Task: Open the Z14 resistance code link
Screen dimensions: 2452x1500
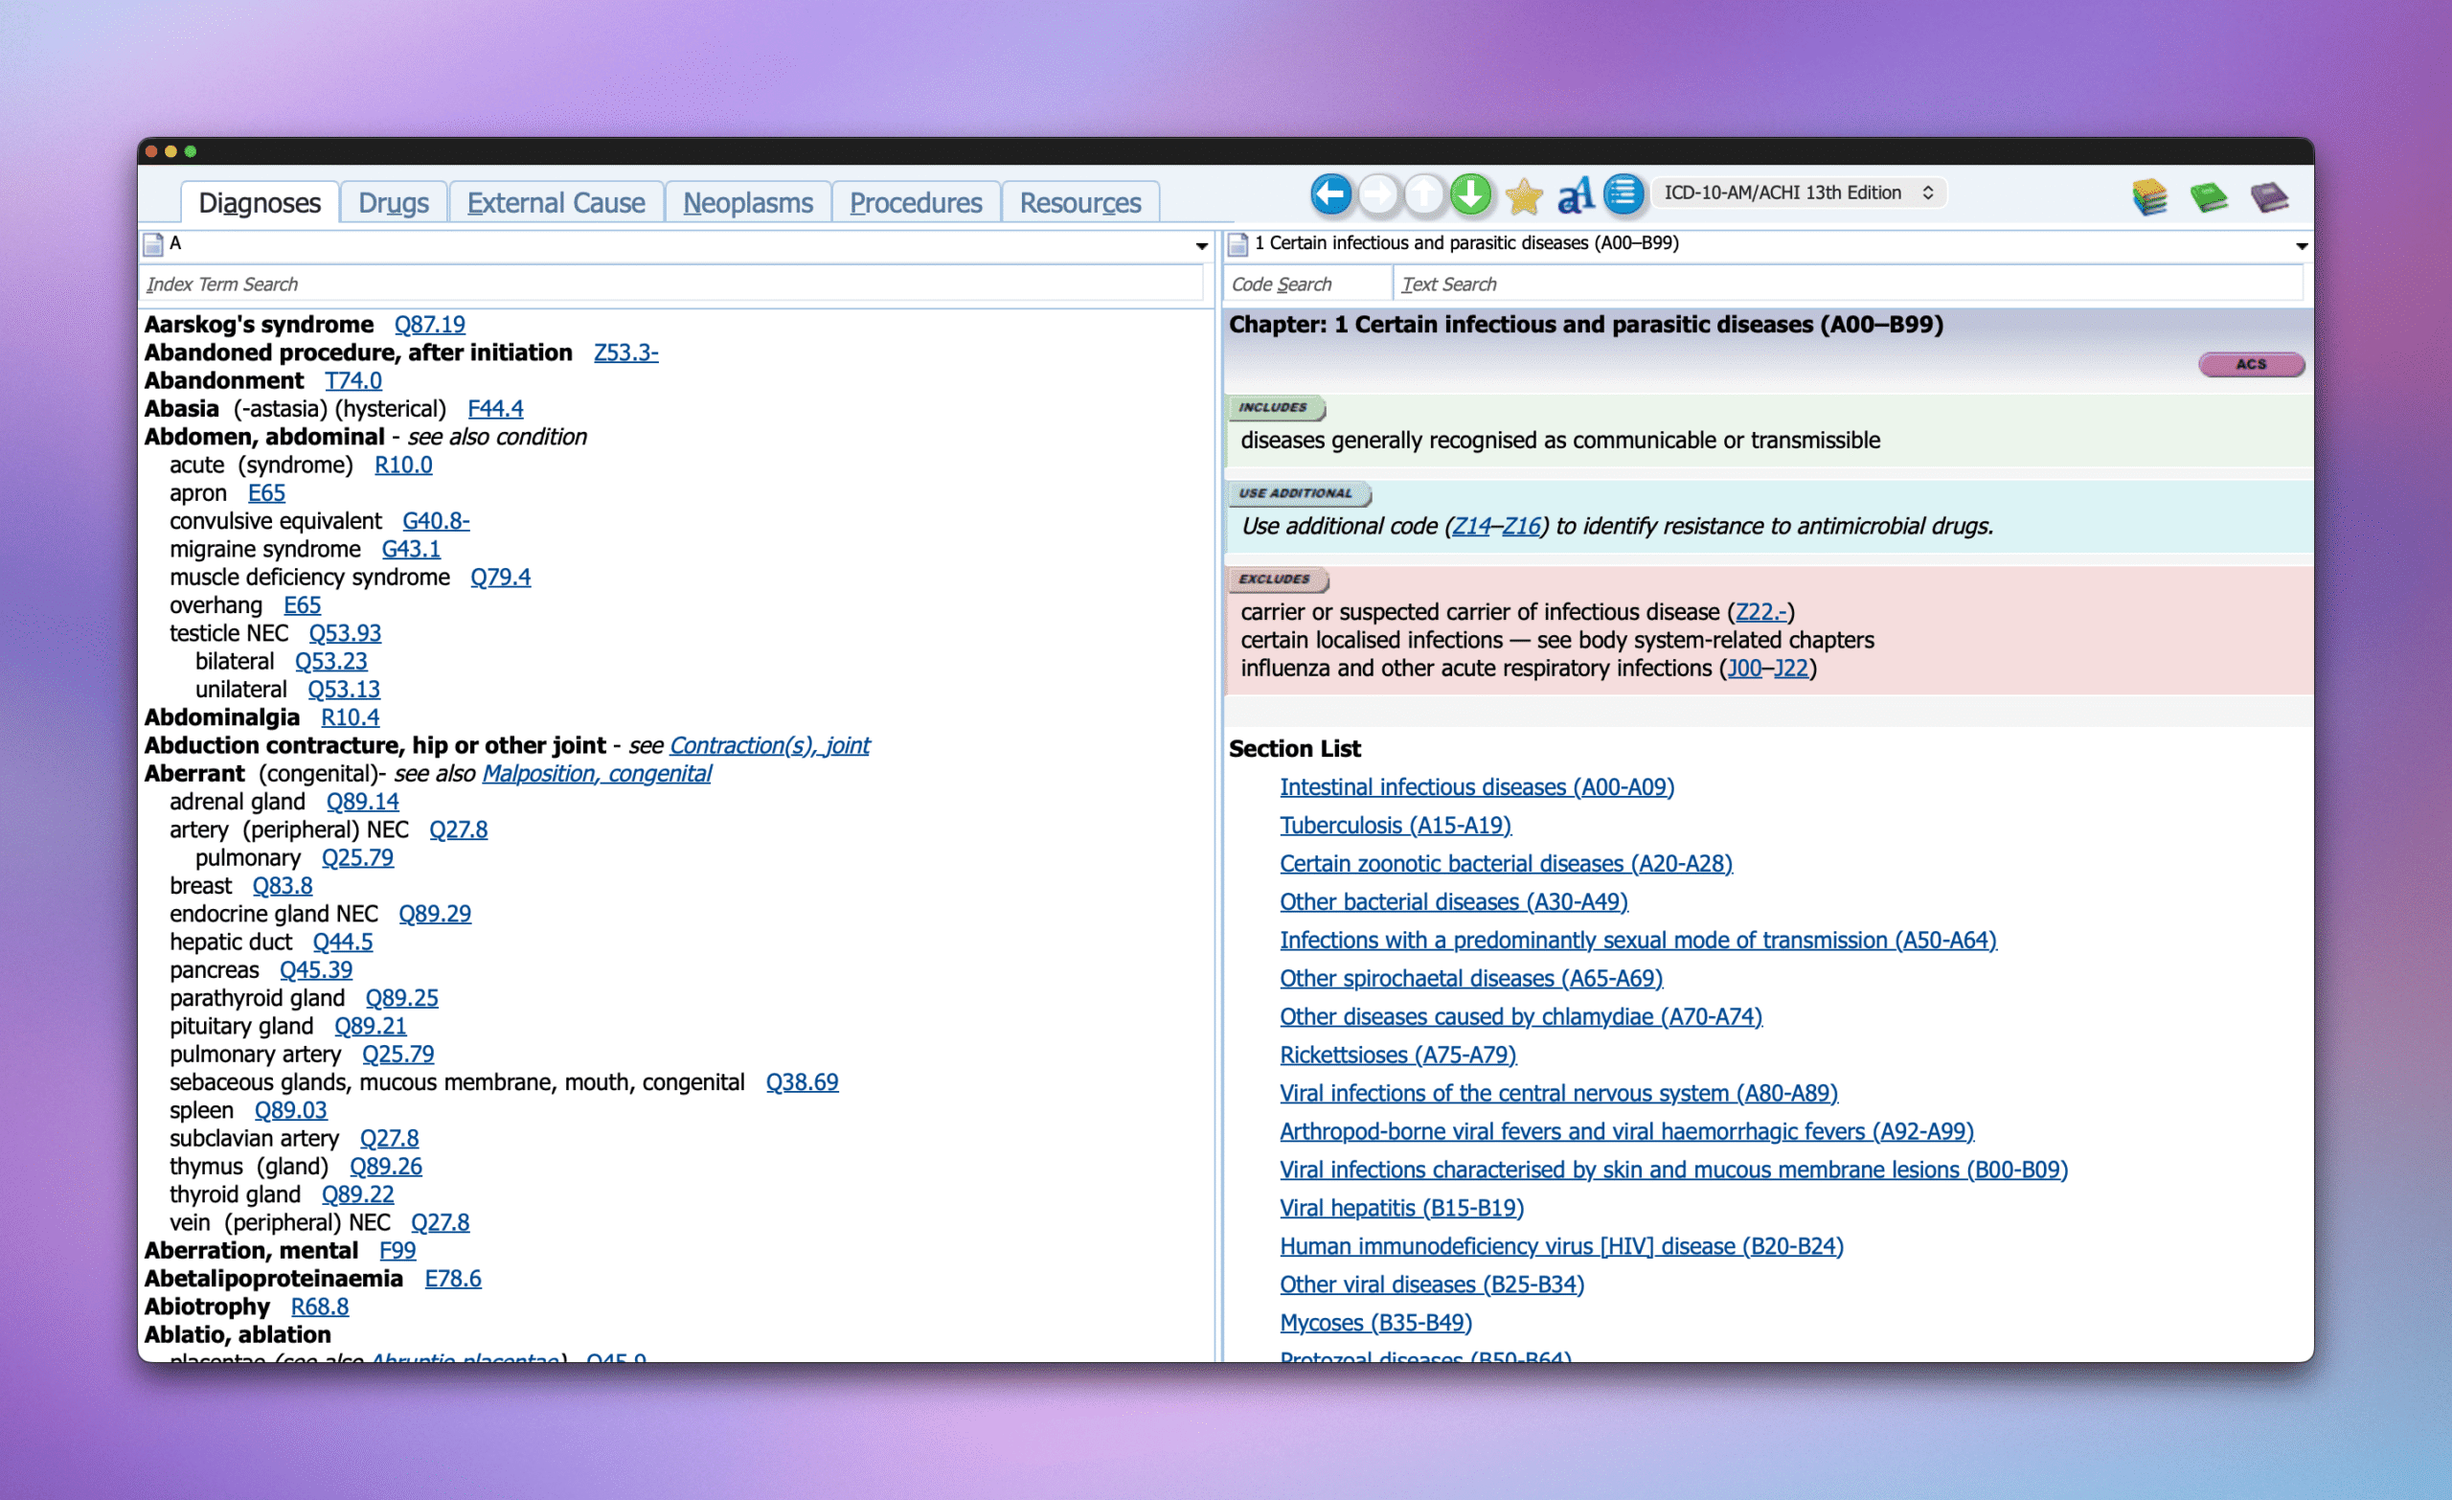Action: pyautogui.click(x=1472, y=526)
